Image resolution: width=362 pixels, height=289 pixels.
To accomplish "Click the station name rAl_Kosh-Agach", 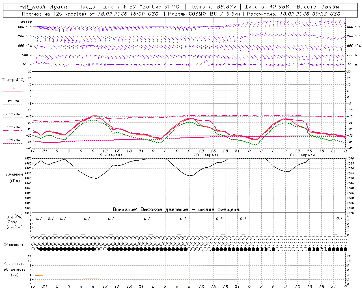I will click(x=44, y=7).
